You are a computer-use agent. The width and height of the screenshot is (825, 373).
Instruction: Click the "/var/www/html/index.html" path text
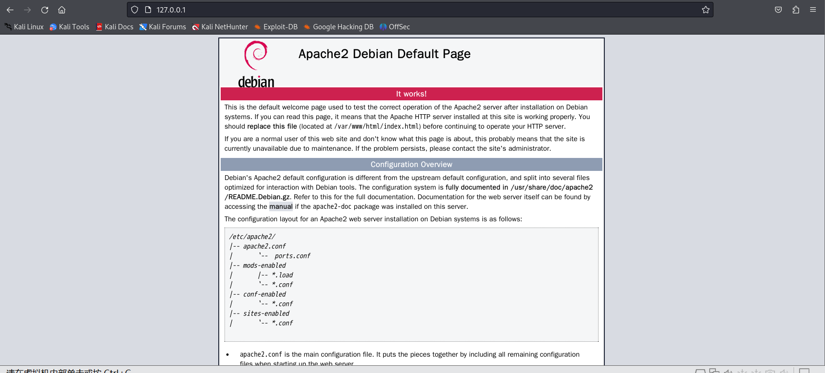(377, 126)
